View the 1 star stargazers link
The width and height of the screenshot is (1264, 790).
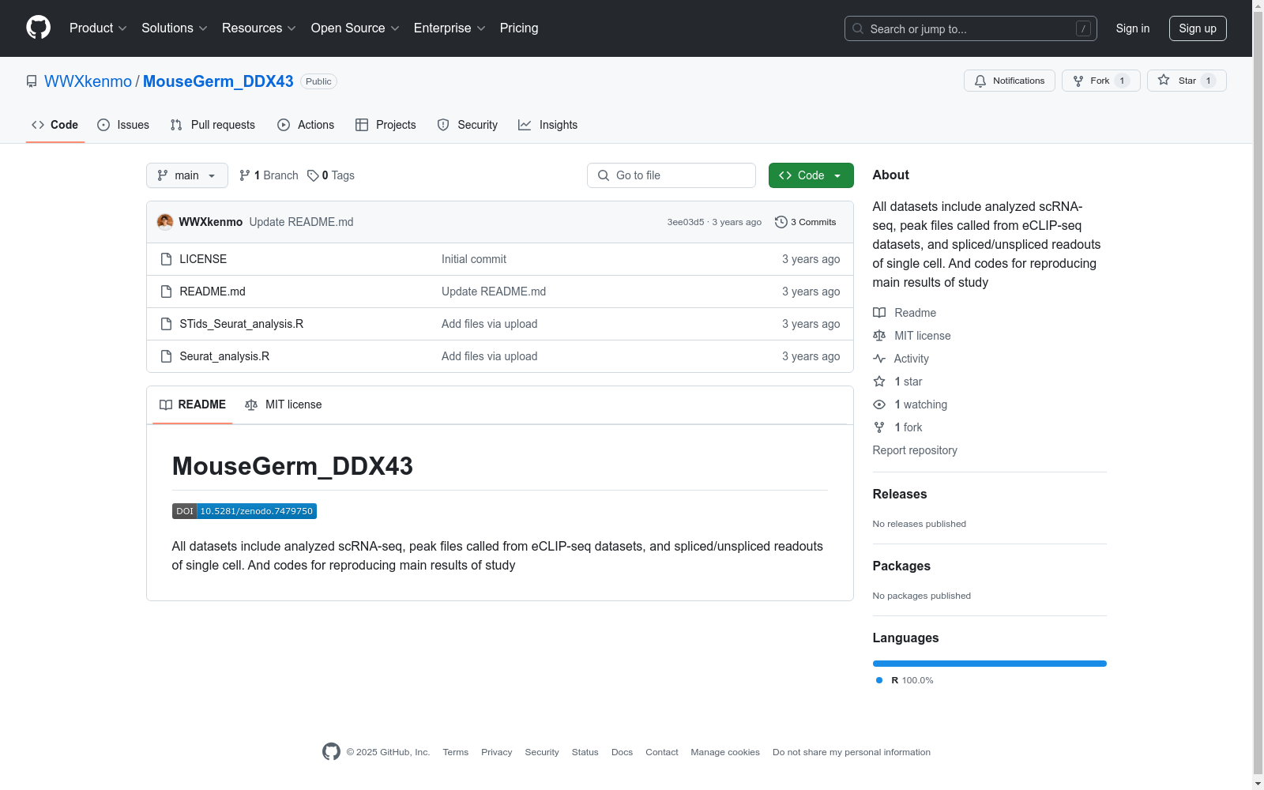click(897, 382)
